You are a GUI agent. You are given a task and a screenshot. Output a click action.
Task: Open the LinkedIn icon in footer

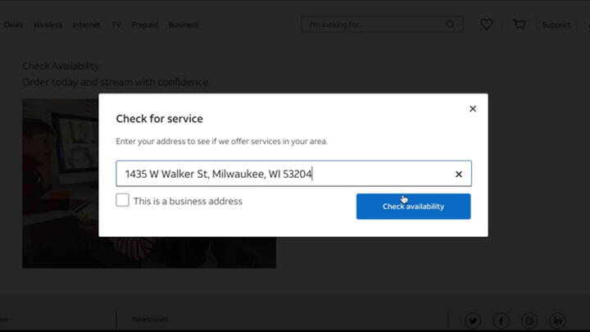click(x=558, y=321)
